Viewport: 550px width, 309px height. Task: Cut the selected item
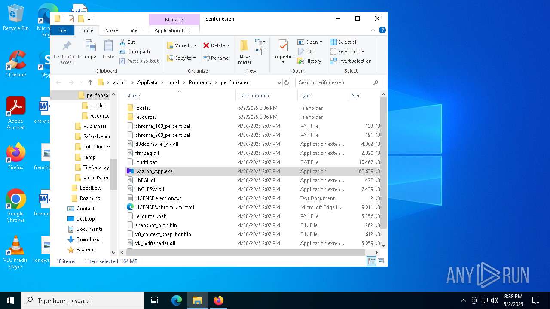click(x=127, y=42)
